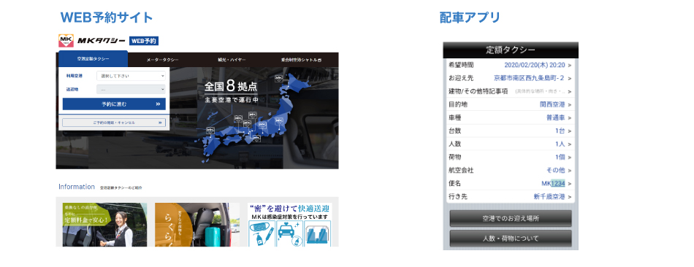Click 空港定額タクシーのご紹介 text
The image size is (694, 267).
pos(121,188)
